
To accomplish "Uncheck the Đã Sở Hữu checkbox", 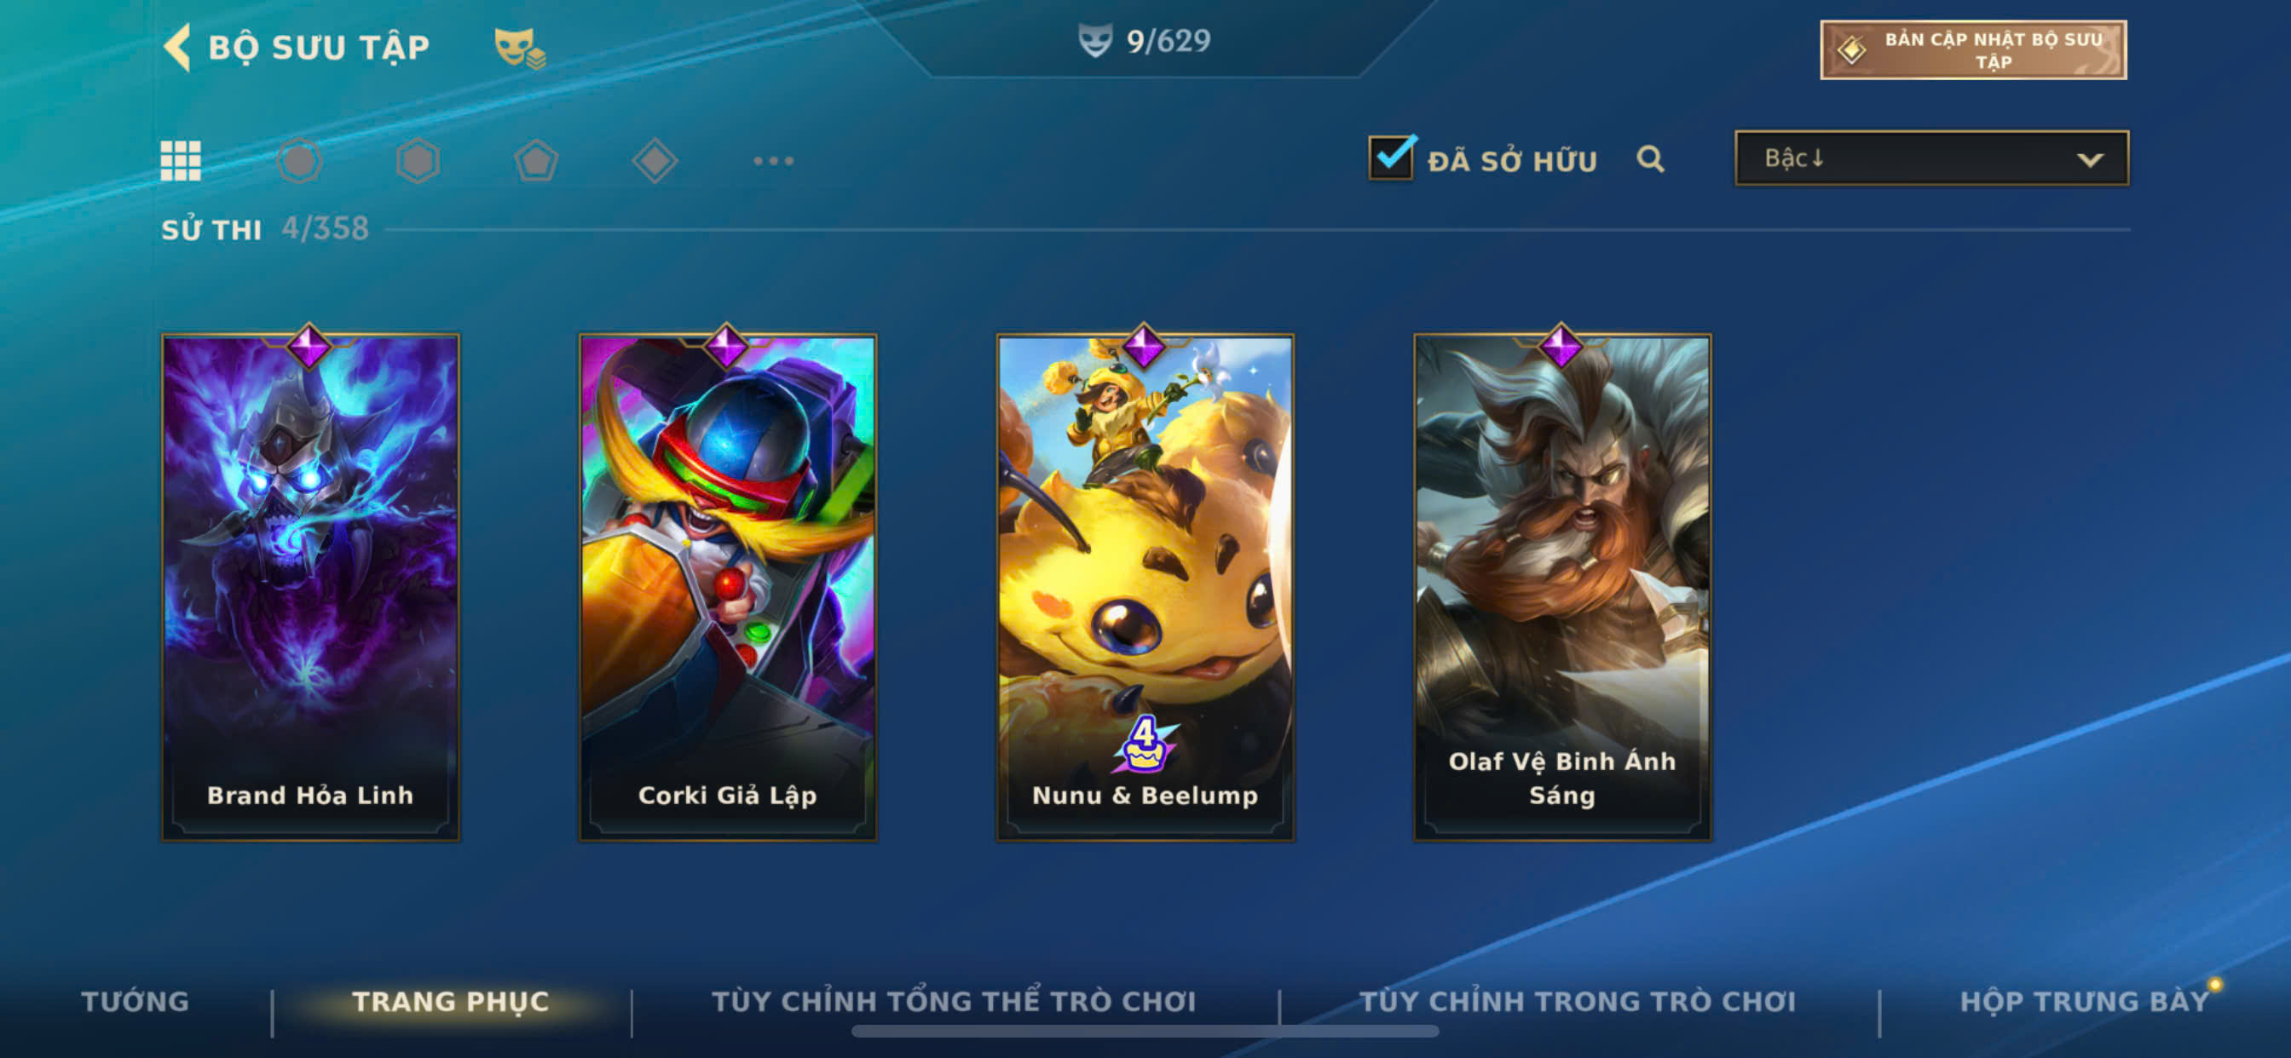I will coord(1391,158).
